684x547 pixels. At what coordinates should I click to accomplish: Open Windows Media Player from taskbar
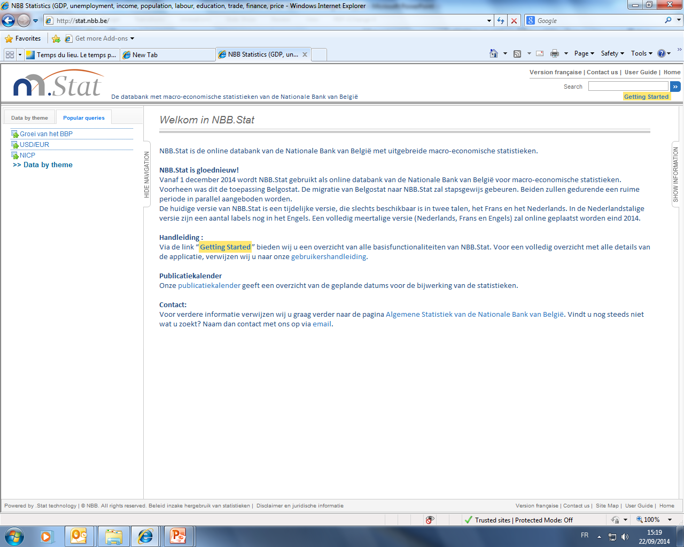47,536
